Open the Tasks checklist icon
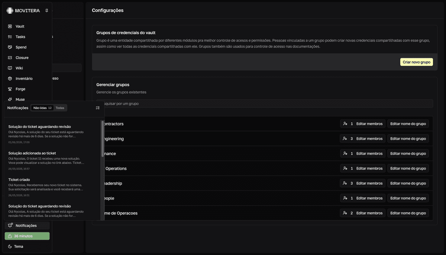The image size is (446, 255). (x=10, y=37)
